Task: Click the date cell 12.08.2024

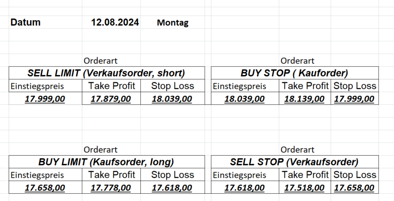Action: [x=115, y=22]
